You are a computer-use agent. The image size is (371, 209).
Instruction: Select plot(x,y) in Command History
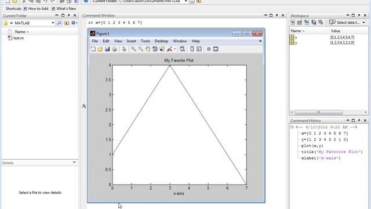point(312,146)
